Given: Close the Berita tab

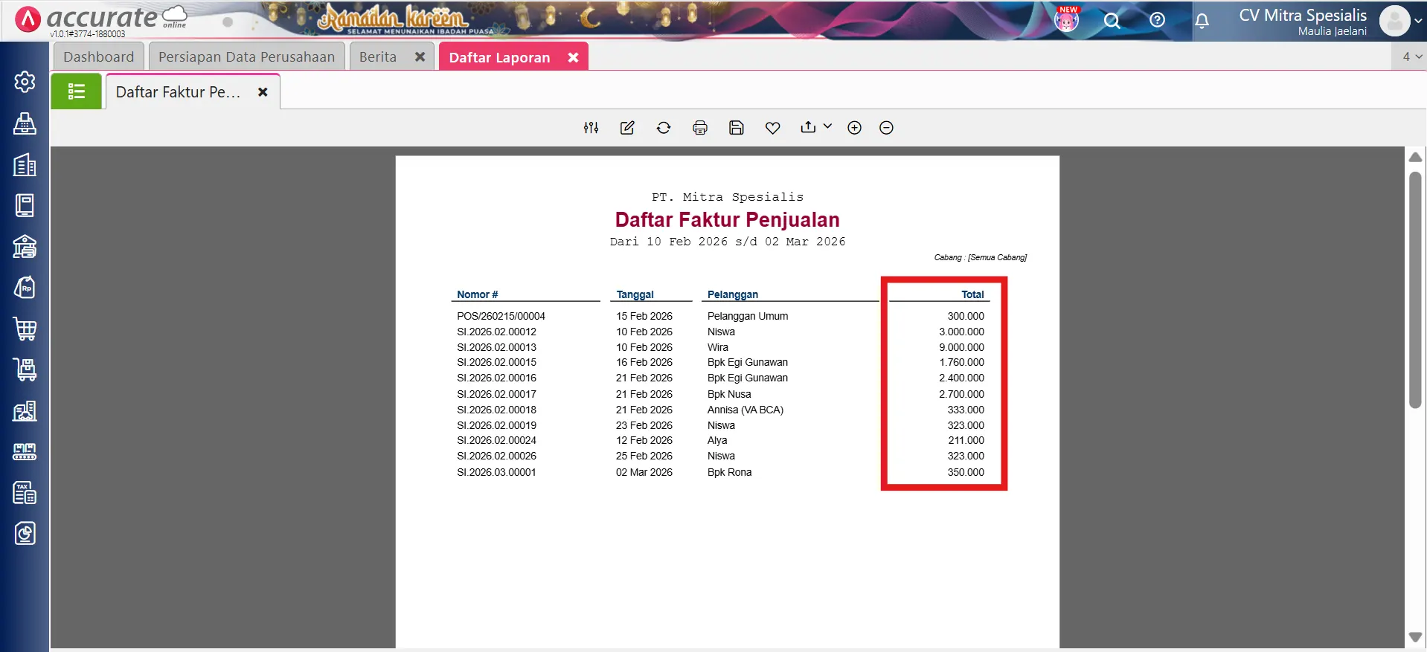Looking at the screenshot, I should [420, 57].
